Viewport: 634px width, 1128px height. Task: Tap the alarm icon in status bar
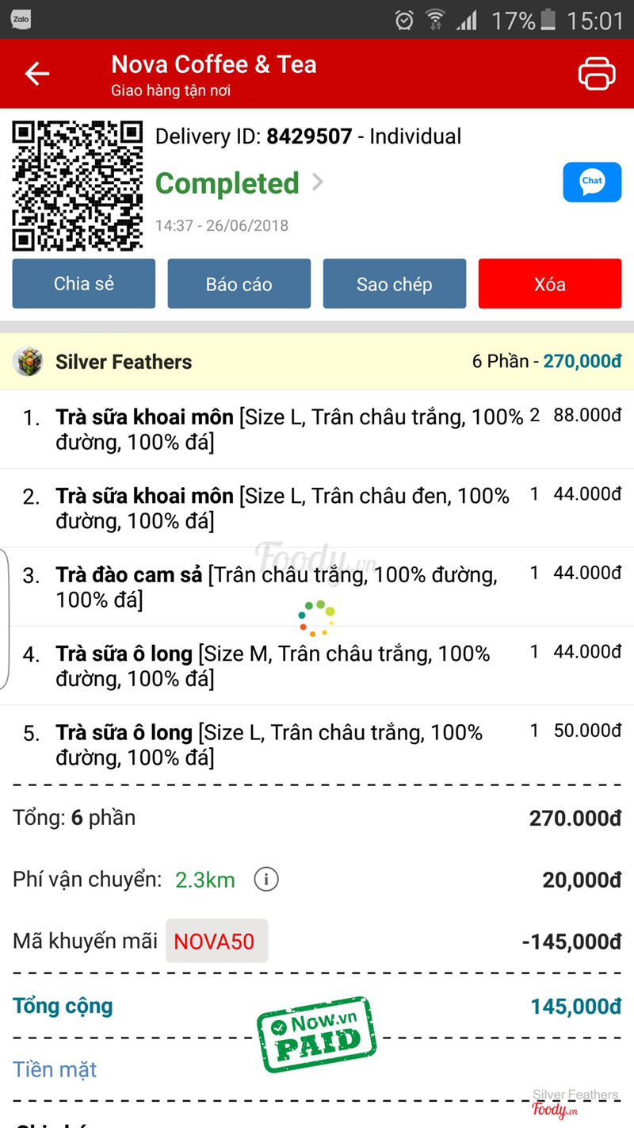(404, 20)
